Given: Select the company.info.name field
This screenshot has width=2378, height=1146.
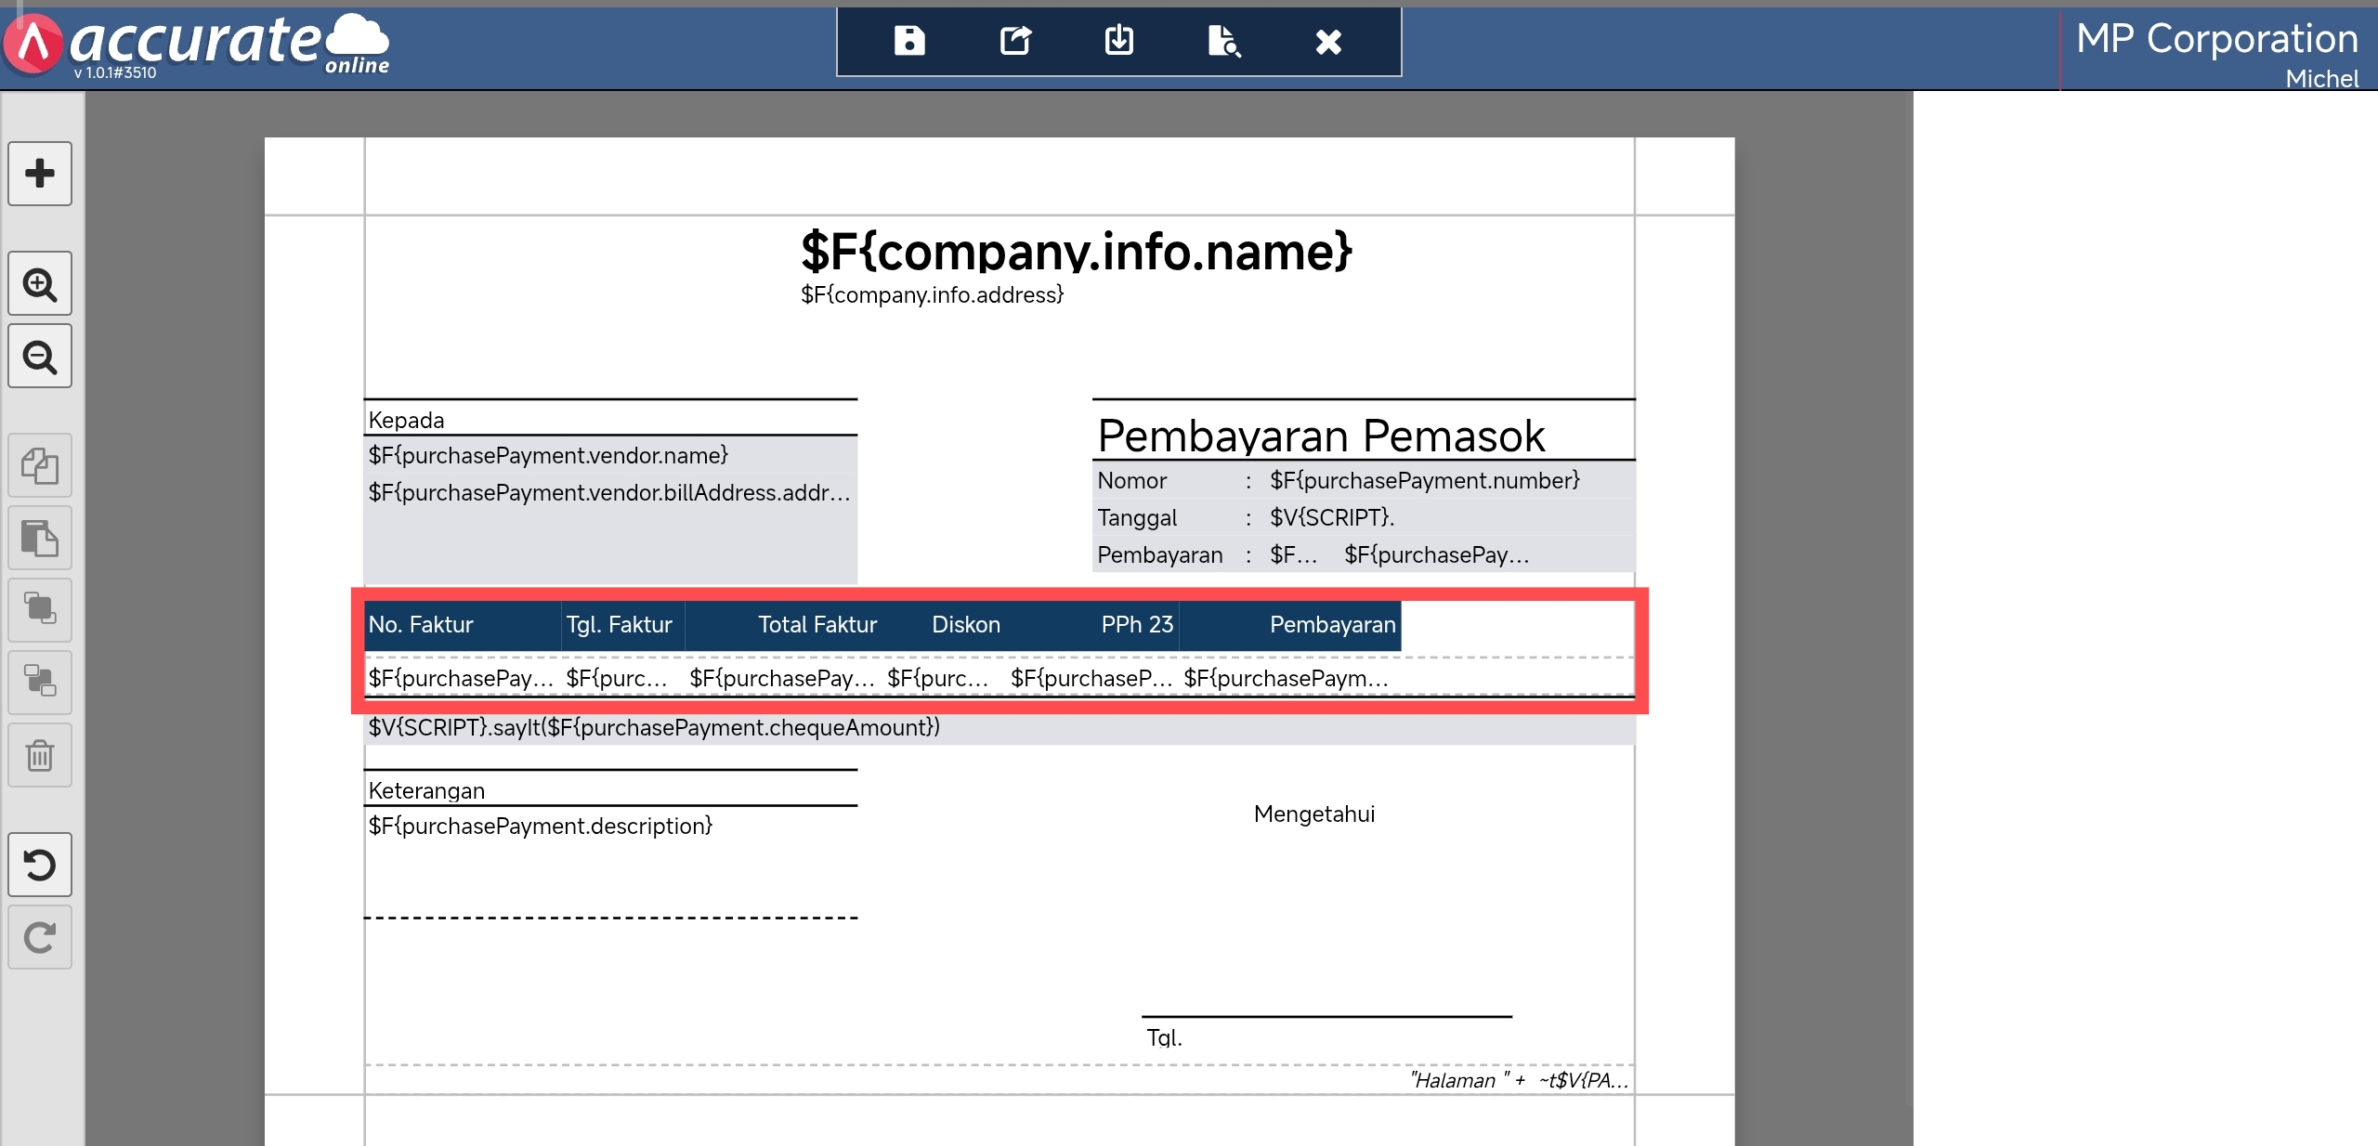Looking at the screenshot, I should coord(1076,252).
